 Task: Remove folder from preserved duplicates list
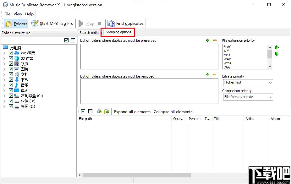(x=215, y=40)
